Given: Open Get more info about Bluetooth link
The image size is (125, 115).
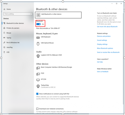Looking at the screenshot, I should click(x=107, y=26).
